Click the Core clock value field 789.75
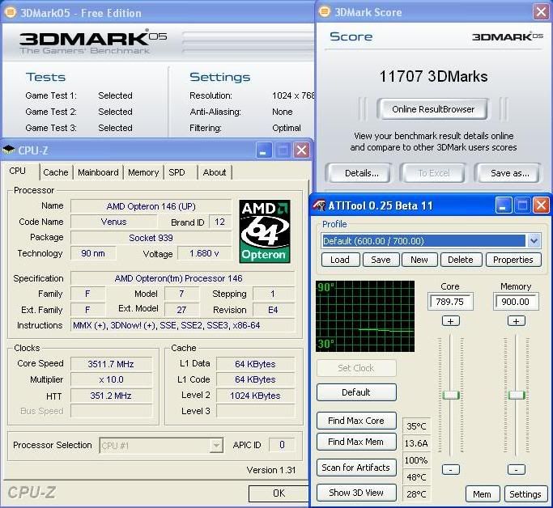The image size is (553, 508). point(450,302)
